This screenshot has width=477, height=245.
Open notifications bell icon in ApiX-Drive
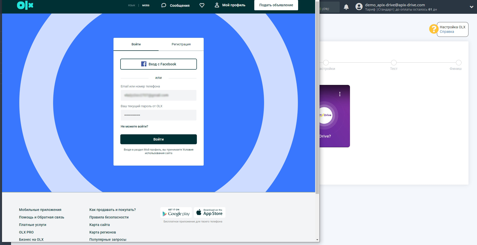346,7
